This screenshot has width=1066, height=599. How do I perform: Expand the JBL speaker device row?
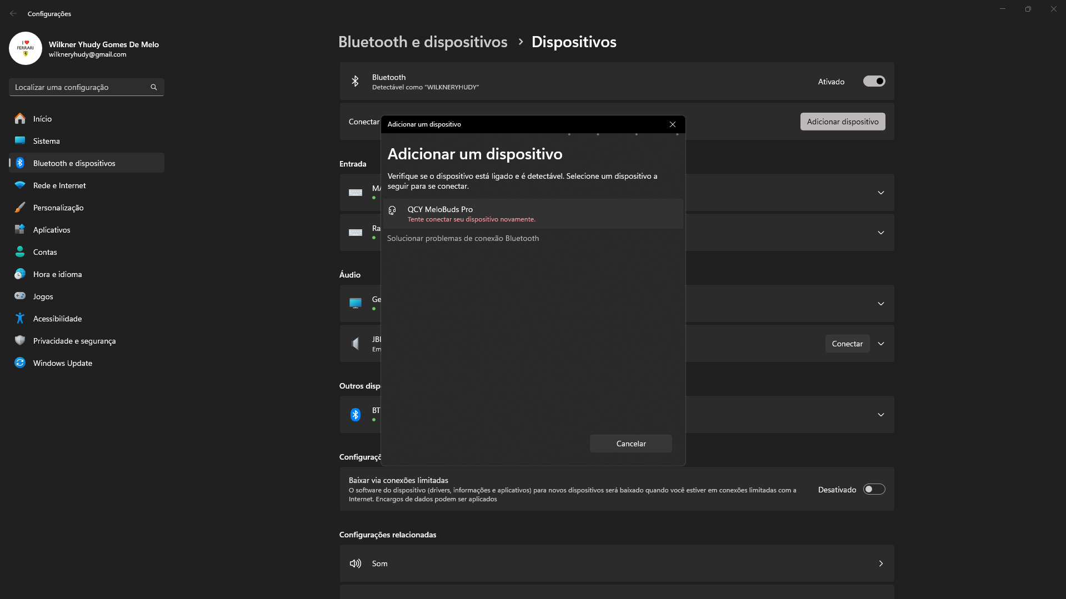pyautogui.click(x=881, y=344)
